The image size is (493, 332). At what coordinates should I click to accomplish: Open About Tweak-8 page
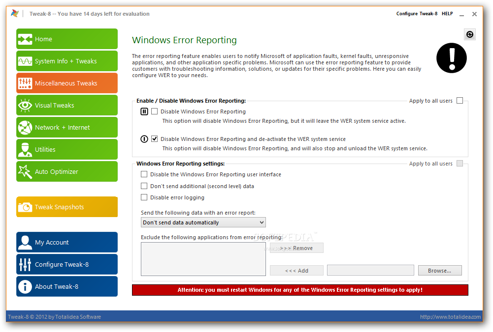coord(67,286)
